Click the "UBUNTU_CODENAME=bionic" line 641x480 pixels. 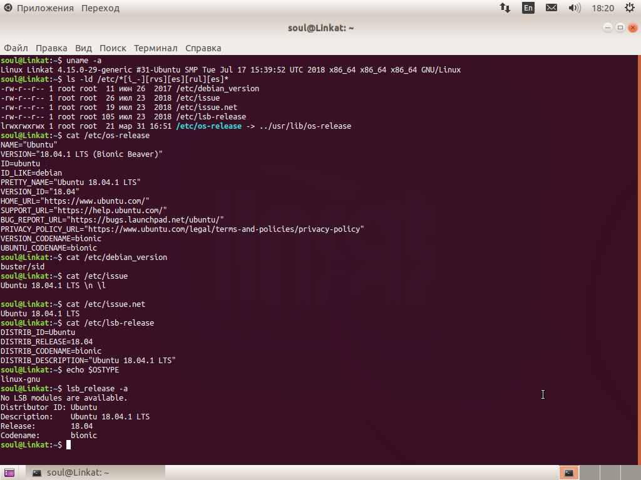point(49,248)
